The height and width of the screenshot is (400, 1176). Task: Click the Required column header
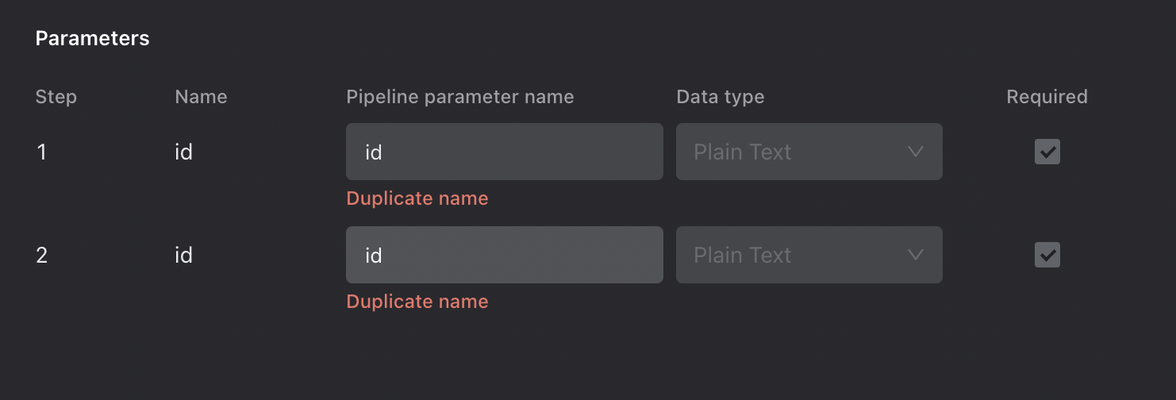tap(1047, 97)
